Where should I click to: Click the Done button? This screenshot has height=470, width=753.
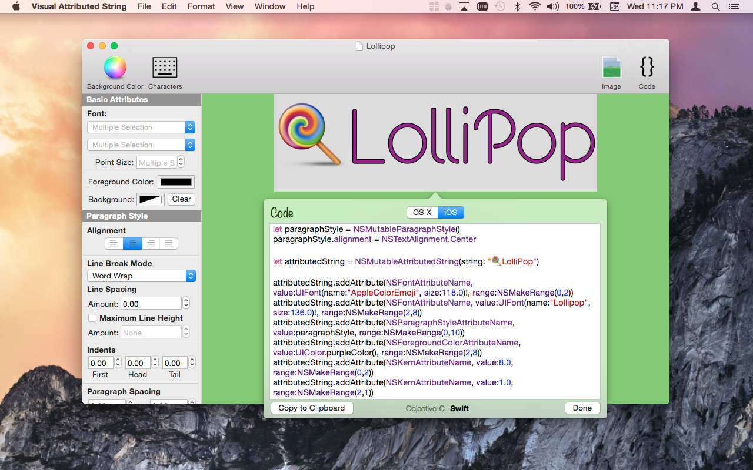[x=582, y=408]
